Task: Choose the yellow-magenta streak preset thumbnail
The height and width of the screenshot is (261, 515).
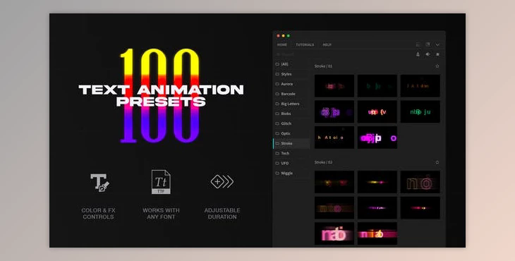Action: pyautogui.click(x=377, y=182)
